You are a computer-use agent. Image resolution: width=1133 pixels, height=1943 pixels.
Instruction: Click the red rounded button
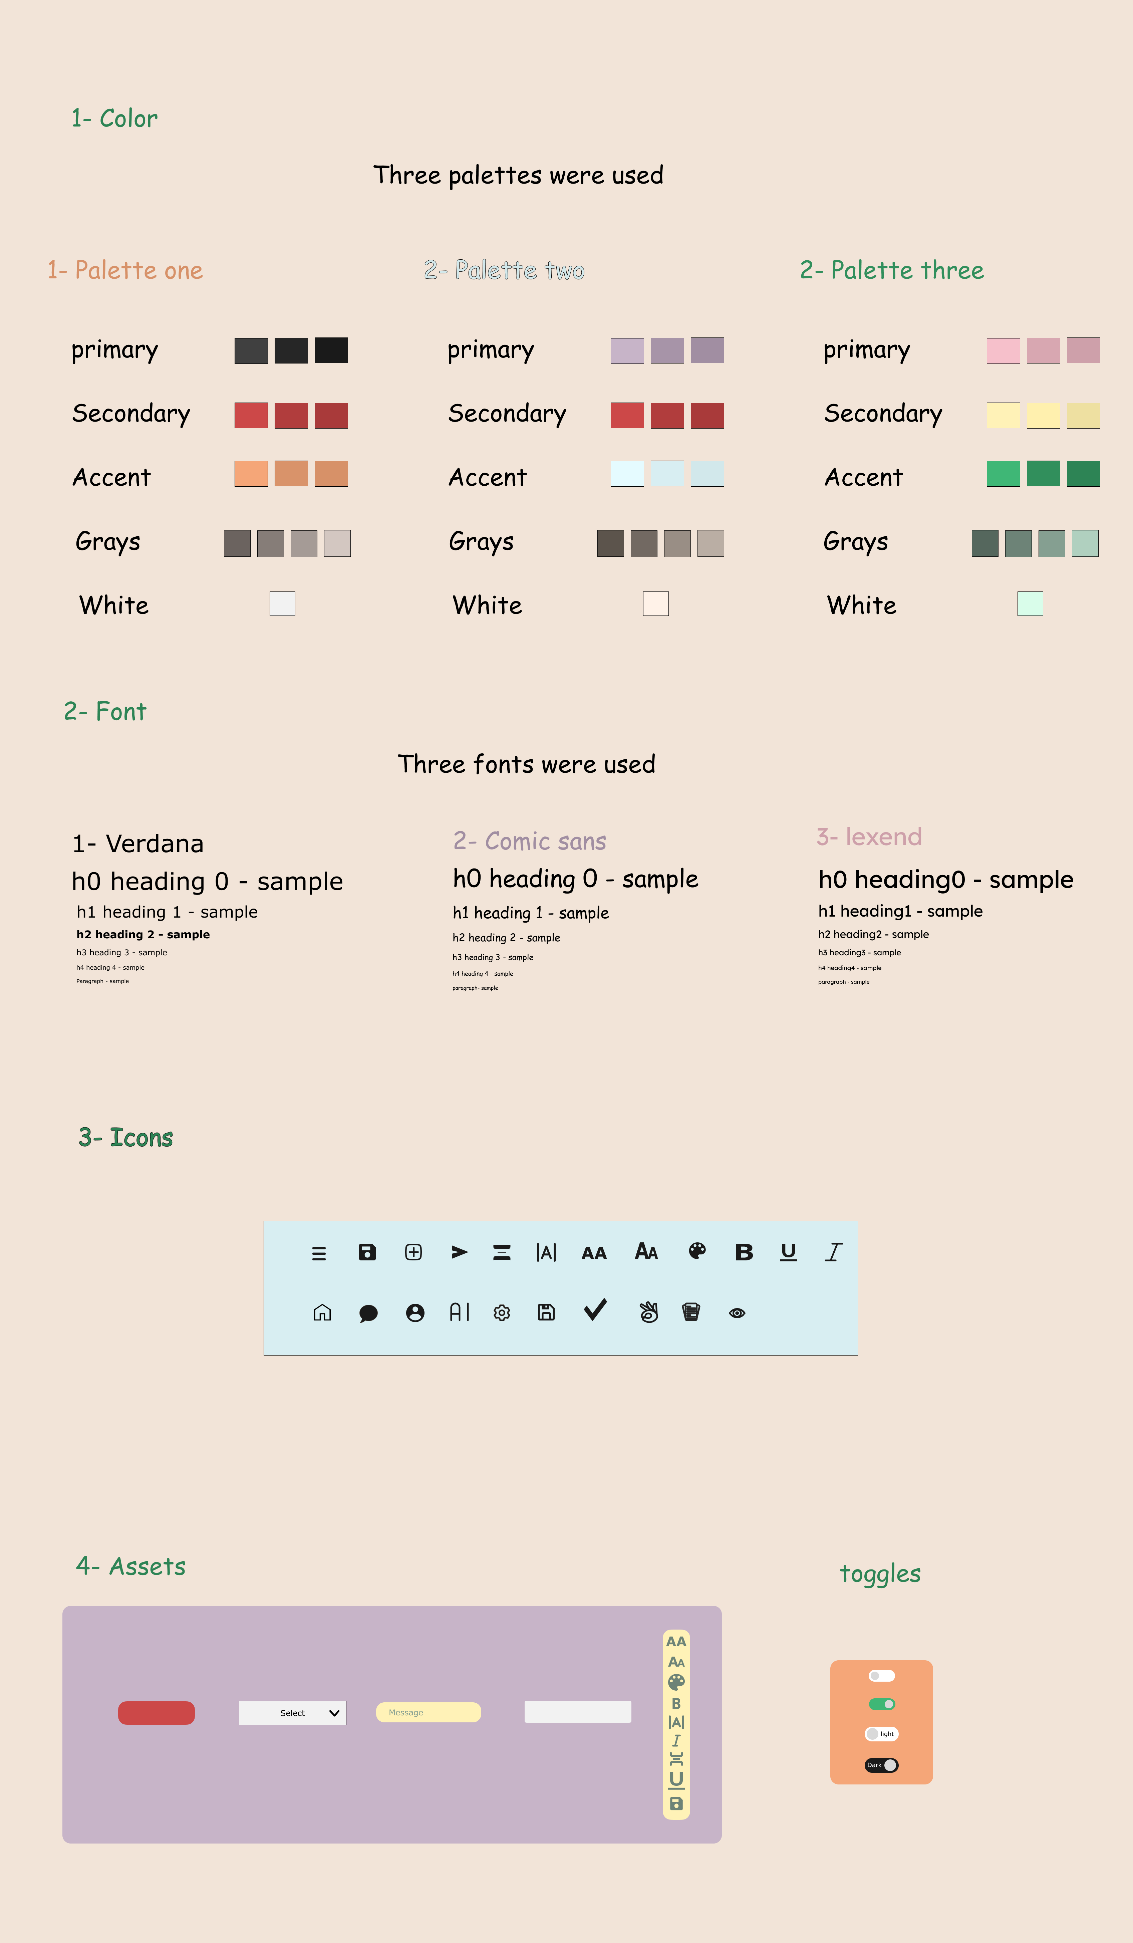(157, 1712)
